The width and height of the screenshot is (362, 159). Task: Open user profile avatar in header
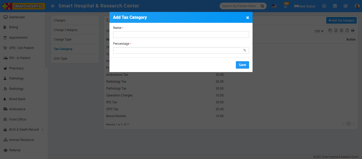[x=357, y=6]
